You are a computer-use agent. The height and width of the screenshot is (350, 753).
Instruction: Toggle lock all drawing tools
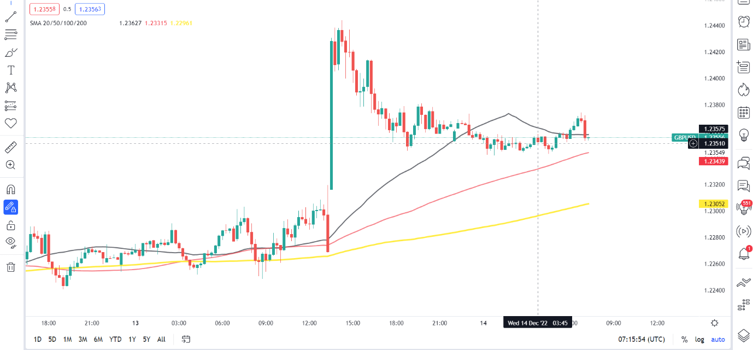[x=10, y=225]
